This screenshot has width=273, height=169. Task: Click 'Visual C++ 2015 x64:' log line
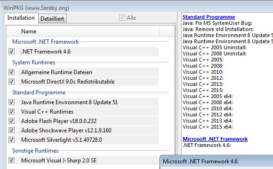point(208,127)
